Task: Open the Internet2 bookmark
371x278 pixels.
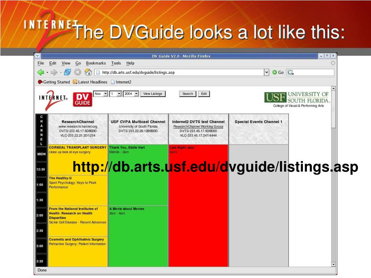Action: pos(121,82)
